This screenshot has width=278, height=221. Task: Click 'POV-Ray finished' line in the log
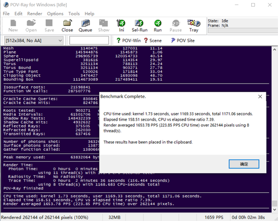tap(23, 188)
